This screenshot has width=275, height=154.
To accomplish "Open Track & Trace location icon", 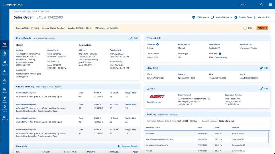I will (x=5, y=109).
